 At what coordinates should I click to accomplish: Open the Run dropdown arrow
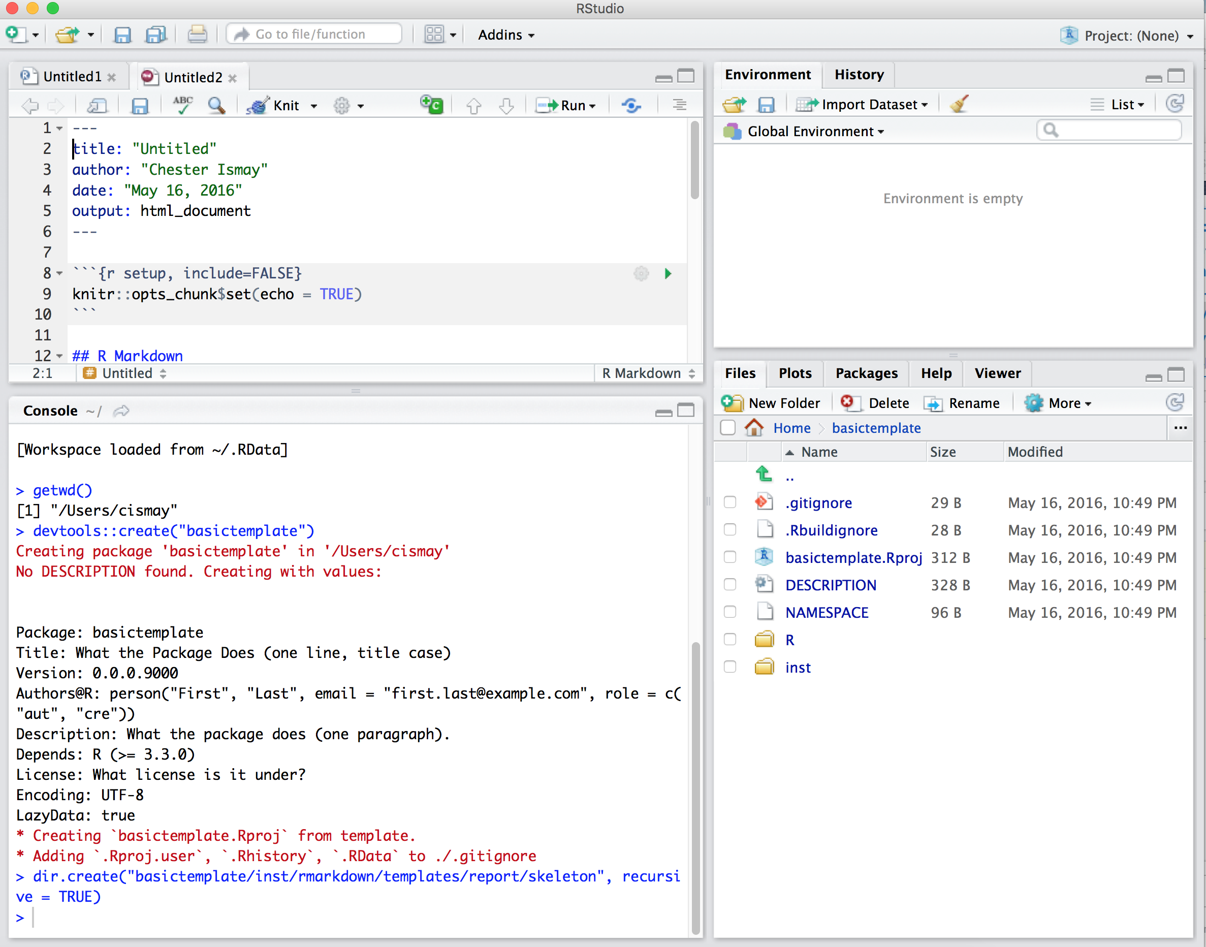click(x=593, y=106)
